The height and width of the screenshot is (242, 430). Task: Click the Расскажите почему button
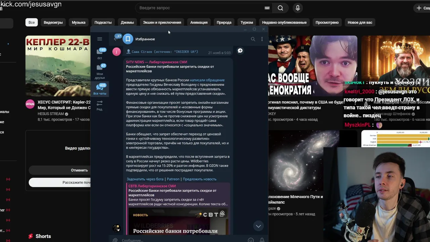[59, 182]
